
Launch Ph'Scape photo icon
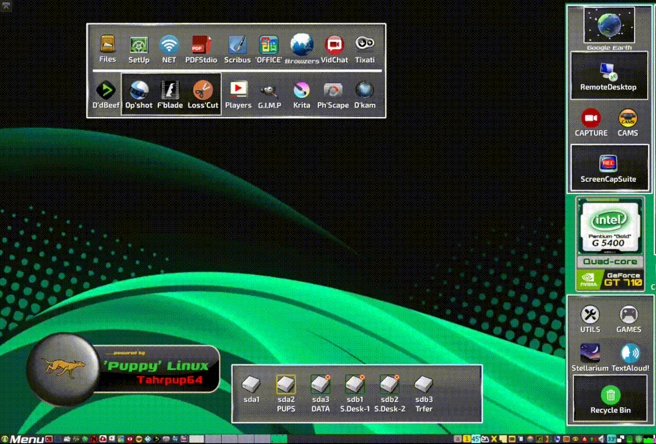pos(333,90)
